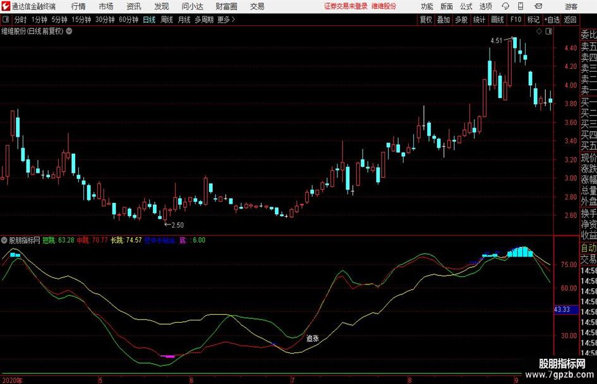Viewport: 597px width, 384px height.
Task: Click 证券交易未登录 login link
Action: pos(346,6)
